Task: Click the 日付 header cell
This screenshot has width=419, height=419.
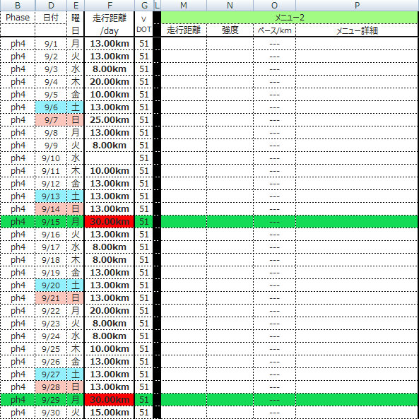Action: coord(51,18)
